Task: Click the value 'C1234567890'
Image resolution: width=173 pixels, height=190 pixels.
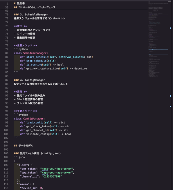Action: pos(52,177)
